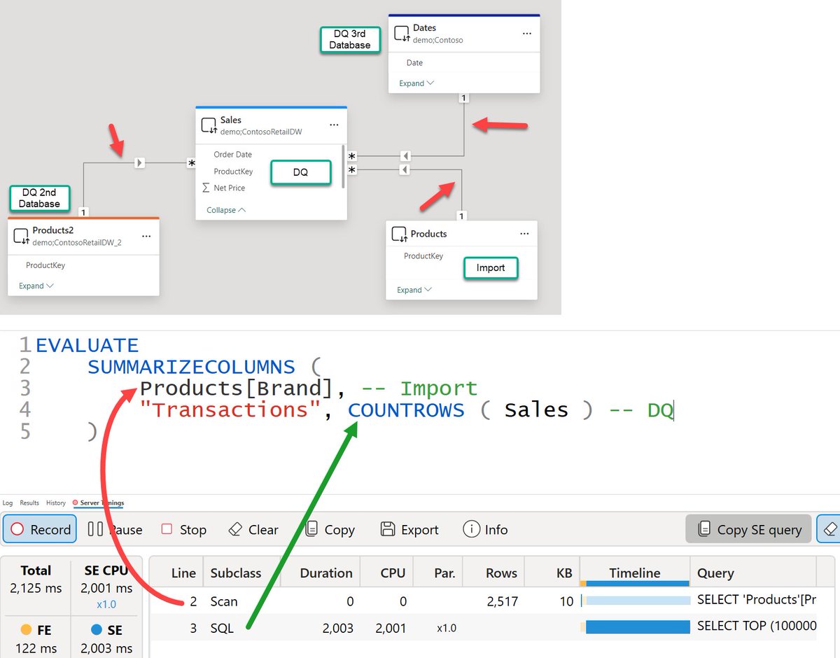Open the Sales table more options menu
This screenshot has width=840, height=658.
pyautogui.click(x=335, y=125)
